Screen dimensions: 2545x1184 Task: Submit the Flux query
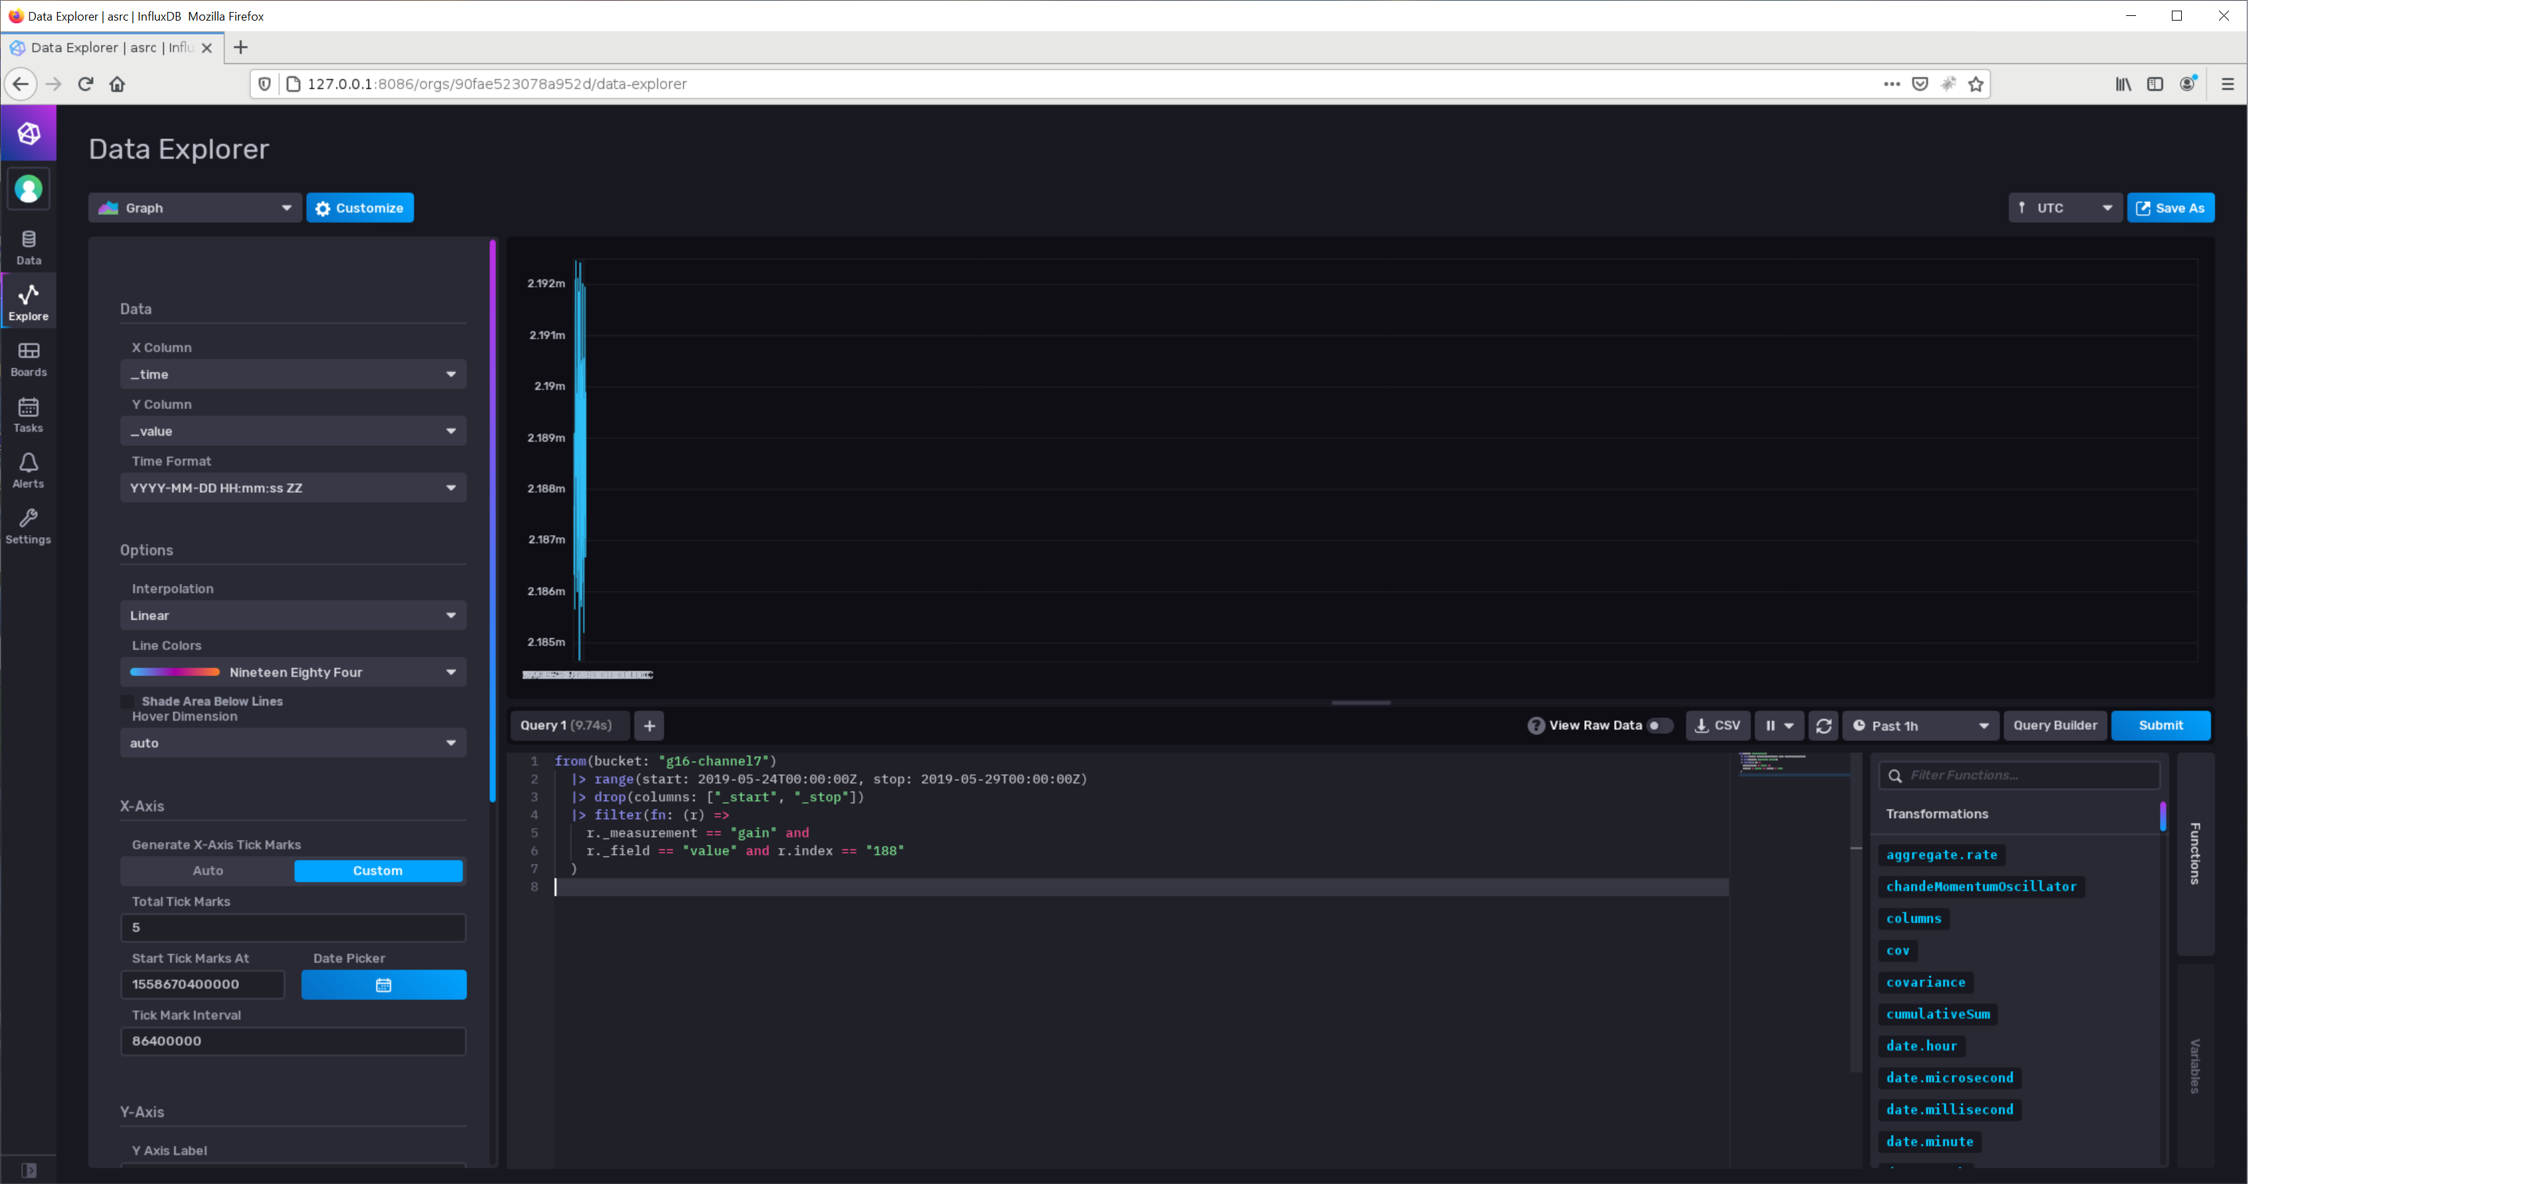2161,724
